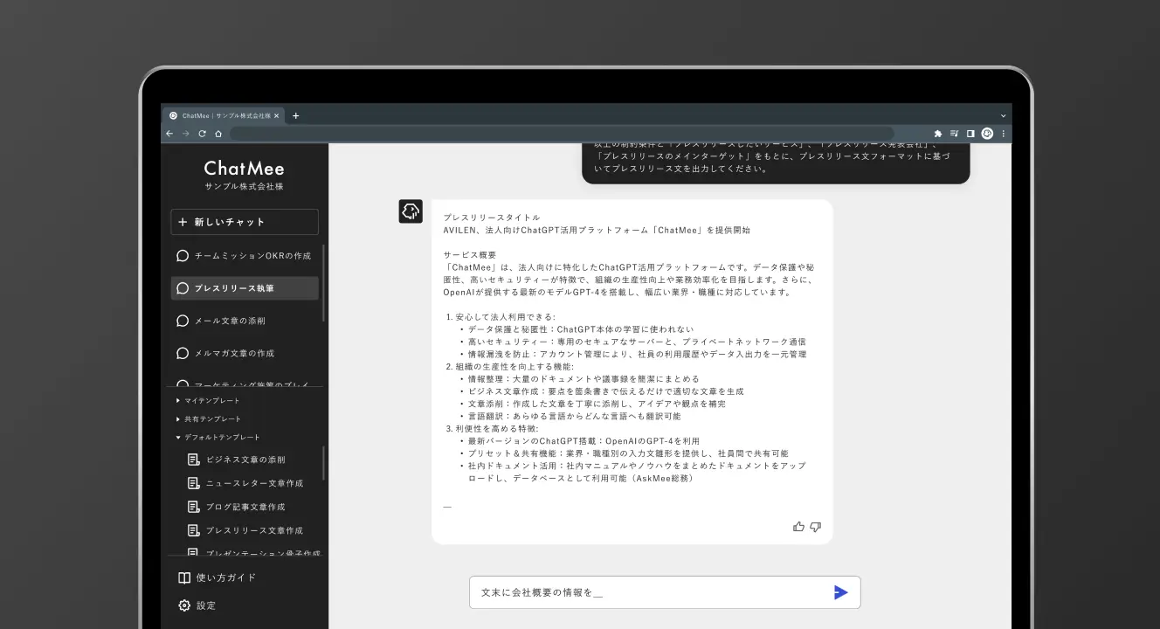
Task: Click the サンプル株式会社様 text under logo
Action: (x=245, y=187)
